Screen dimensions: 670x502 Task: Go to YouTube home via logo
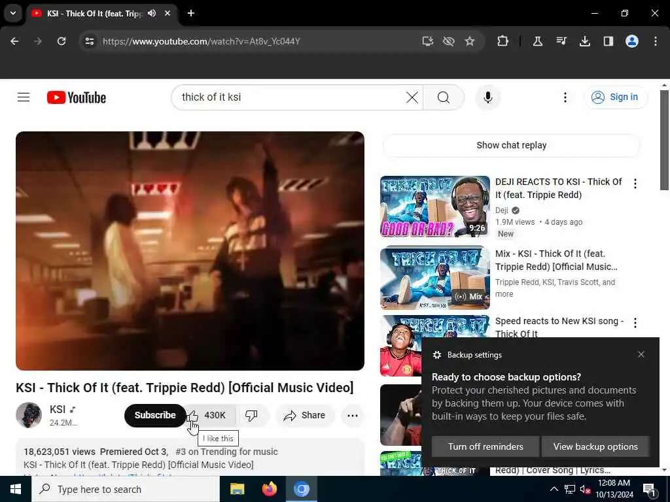click(77, 97)
